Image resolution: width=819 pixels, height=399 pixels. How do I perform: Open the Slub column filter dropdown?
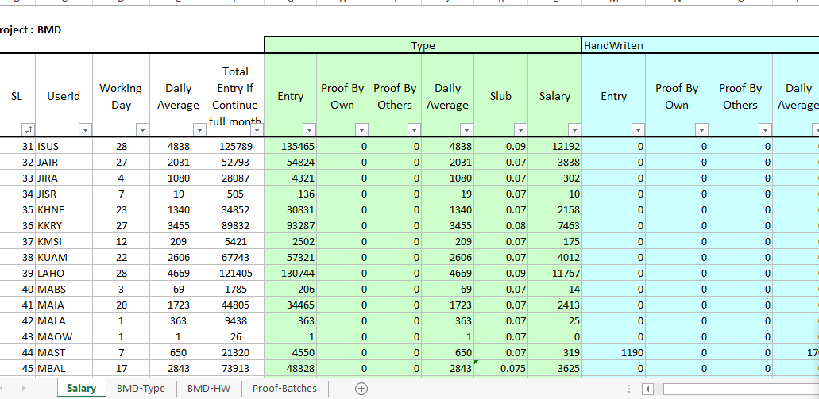click(520, 129)
